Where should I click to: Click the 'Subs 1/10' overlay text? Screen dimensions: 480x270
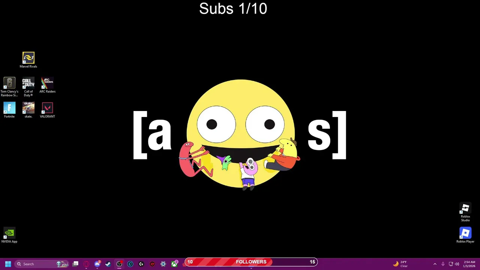pos(233,9)
